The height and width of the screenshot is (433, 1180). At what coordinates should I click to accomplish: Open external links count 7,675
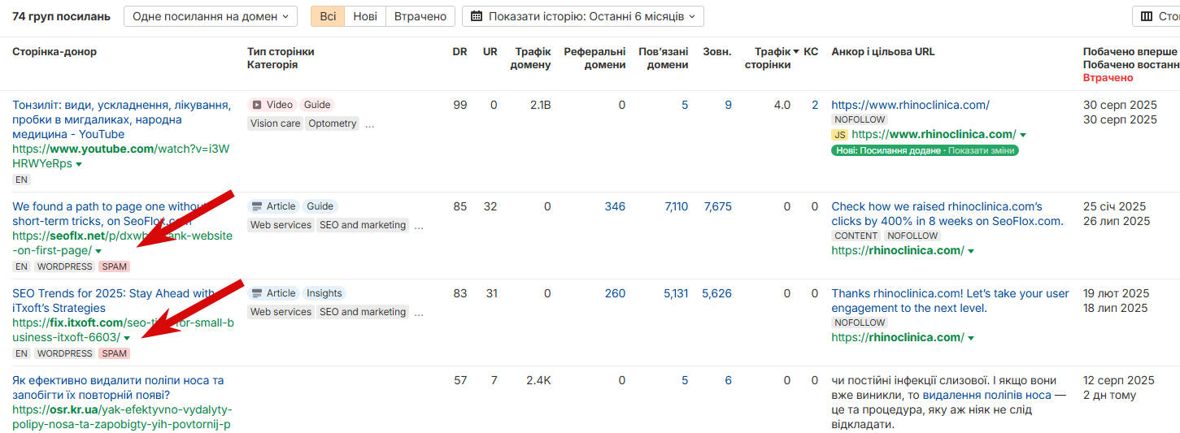[x=717, y=206]
